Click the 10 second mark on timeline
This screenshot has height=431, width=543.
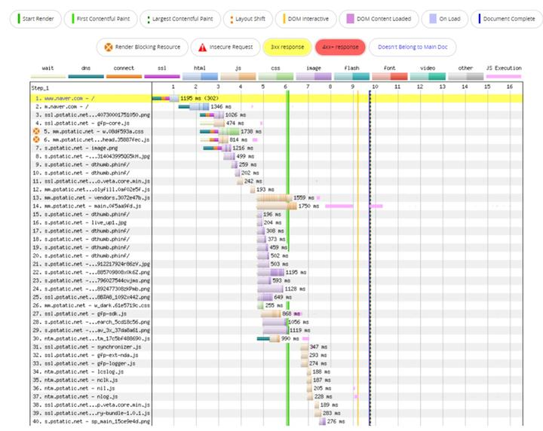(374, 87)
